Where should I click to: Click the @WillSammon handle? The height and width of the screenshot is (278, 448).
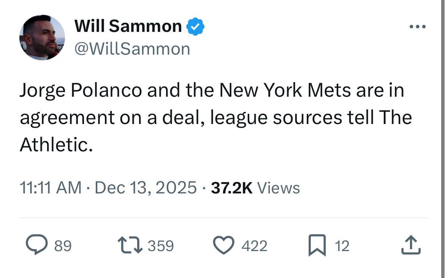click(132, 48)
